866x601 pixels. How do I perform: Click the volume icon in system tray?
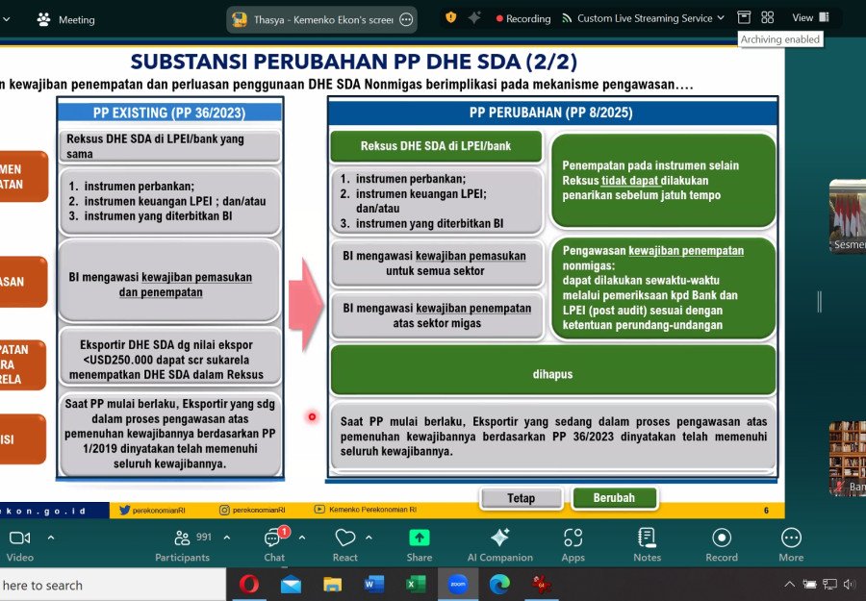coord(850,585)
